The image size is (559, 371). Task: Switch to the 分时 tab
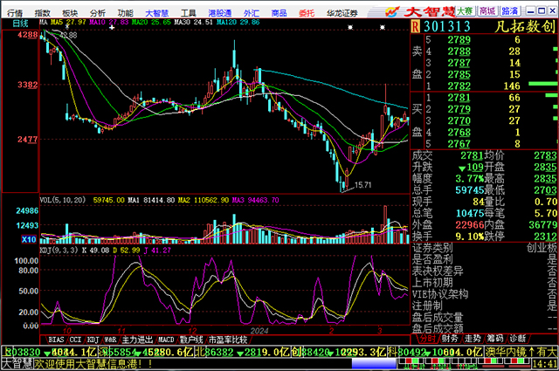(x=427, y=338)
